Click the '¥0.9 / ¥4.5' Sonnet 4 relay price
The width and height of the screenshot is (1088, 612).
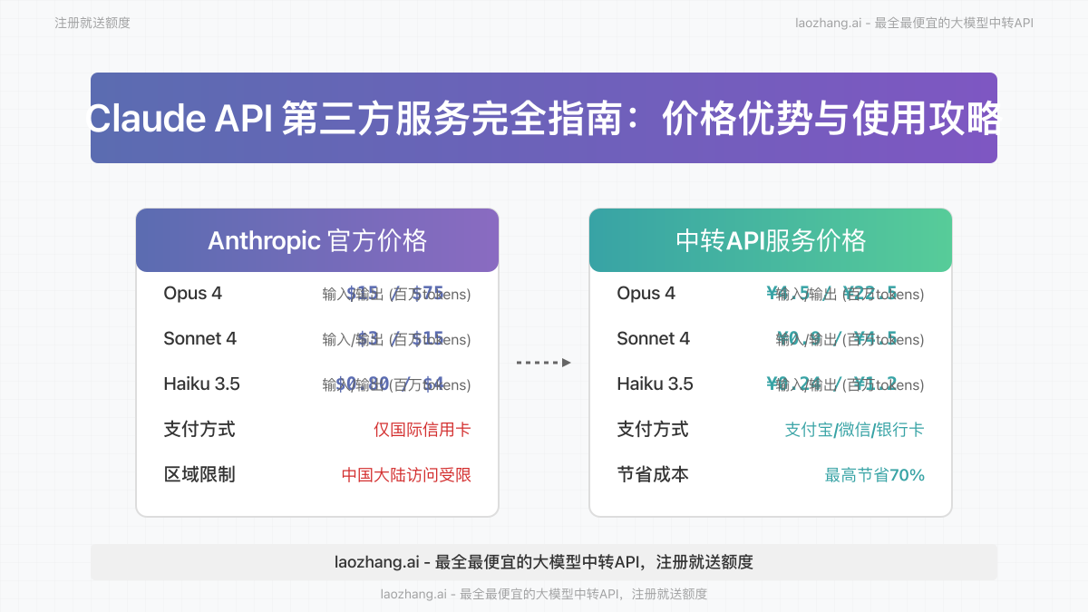click(x=836, y=338)
